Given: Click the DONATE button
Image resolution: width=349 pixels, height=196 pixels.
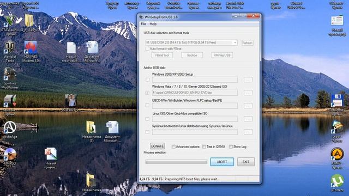Looking at the screenshot, I should [158, 146].
